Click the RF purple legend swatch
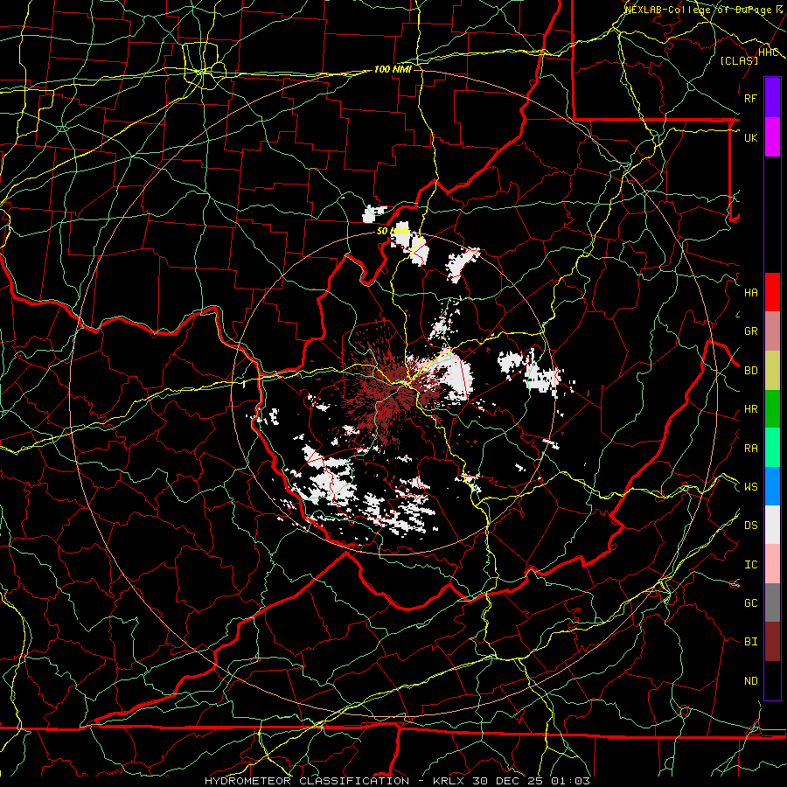The height and width of the screenshot is (787, 787). click(x=772, y=98)
